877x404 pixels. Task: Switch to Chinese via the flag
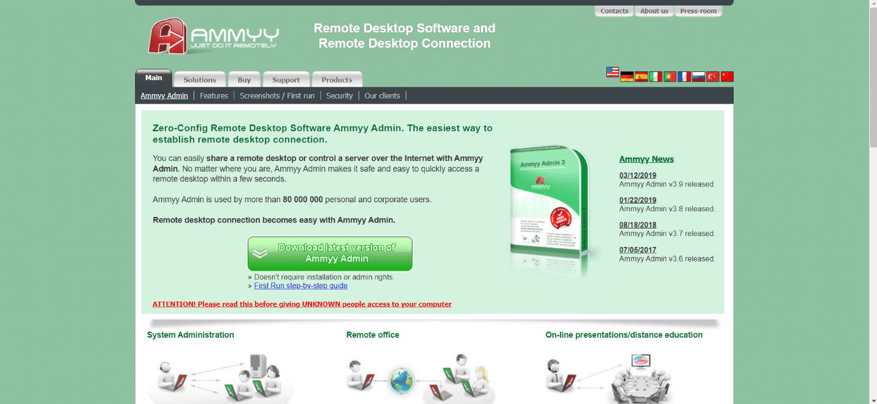[x=727, y=76]
